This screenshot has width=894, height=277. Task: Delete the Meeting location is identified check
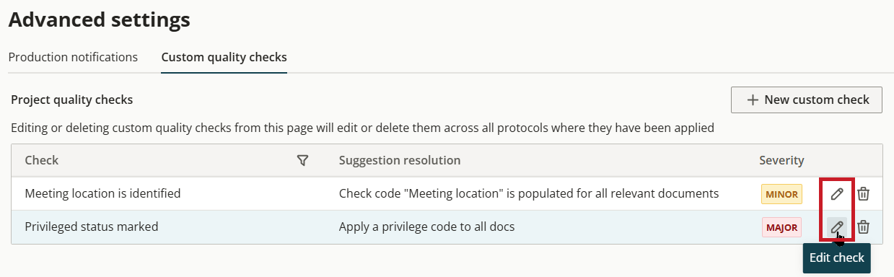(863, 193)
